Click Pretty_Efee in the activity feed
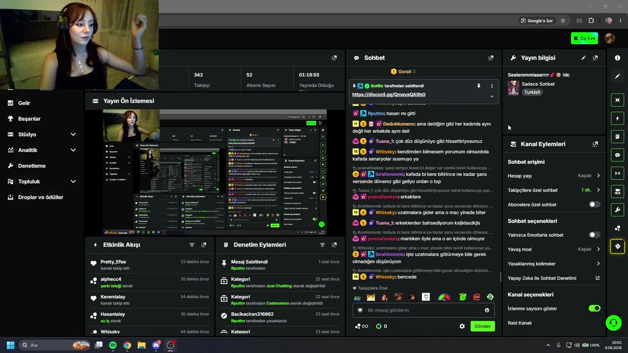The height and width of the screenshot is (353, 628). pos(113,262)
